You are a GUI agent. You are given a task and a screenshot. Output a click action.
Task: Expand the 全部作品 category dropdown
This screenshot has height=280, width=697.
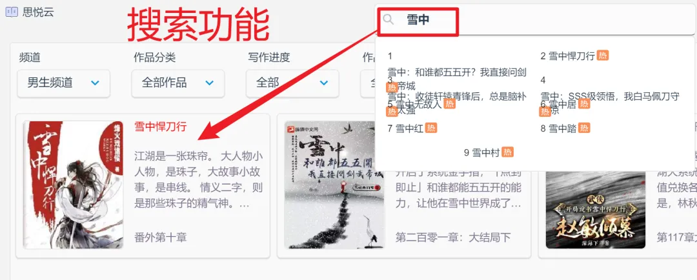point(178,83)
